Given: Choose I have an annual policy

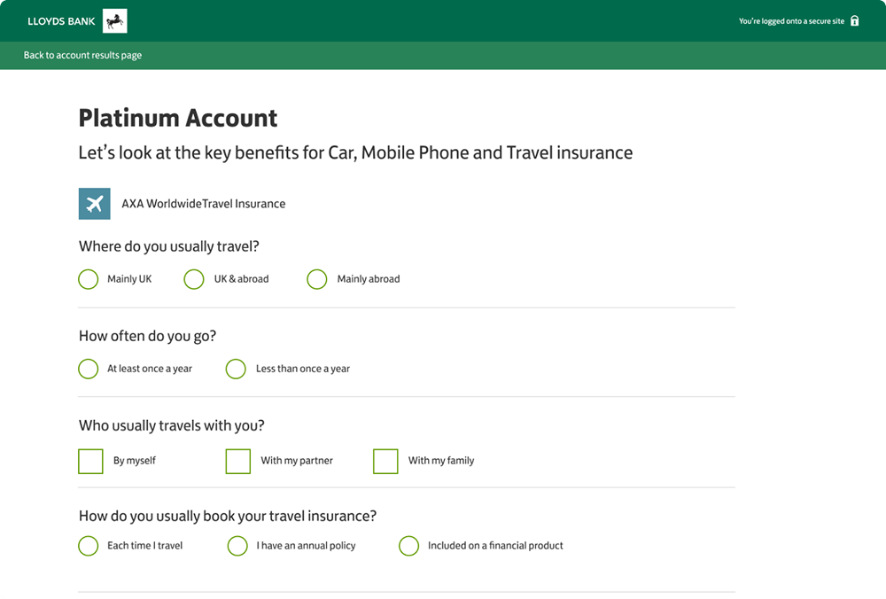Looking at the screenshot, I should click(x=237, y=546).
